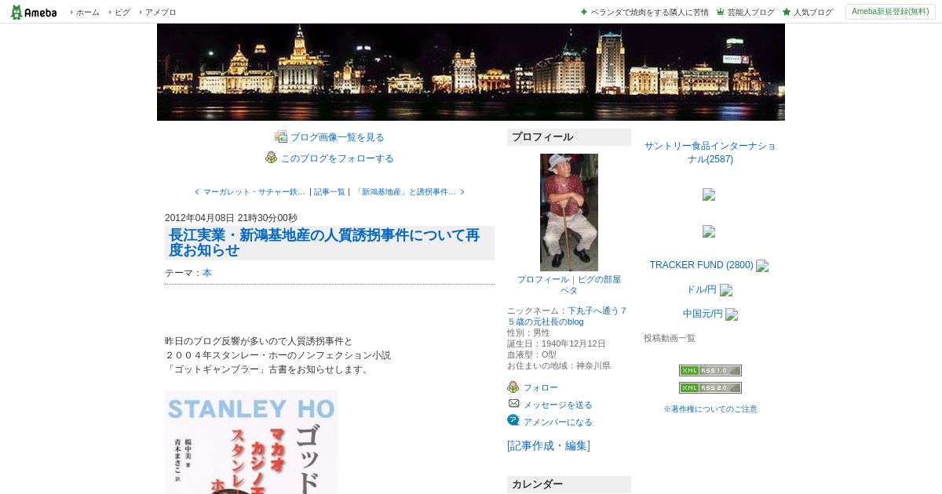This screenshot has height=494, width=942.
Task: Click the フォロー link in the profile
Action: click(x=541, y=388)
